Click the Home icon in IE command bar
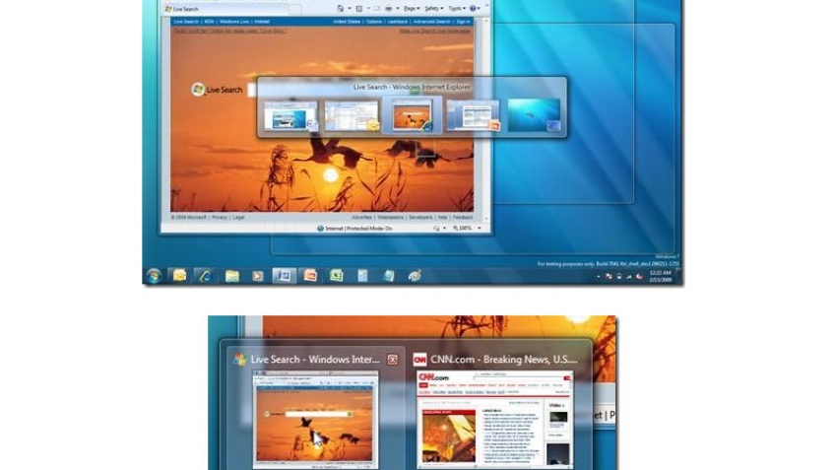835x470 pixels. [341, 9]
